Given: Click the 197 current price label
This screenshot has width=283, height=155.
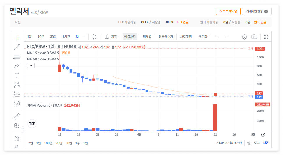Looking at the screenshot, I should point(259,93).
